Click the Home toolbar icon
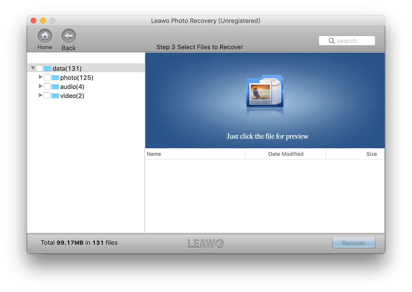 point(45,36)
